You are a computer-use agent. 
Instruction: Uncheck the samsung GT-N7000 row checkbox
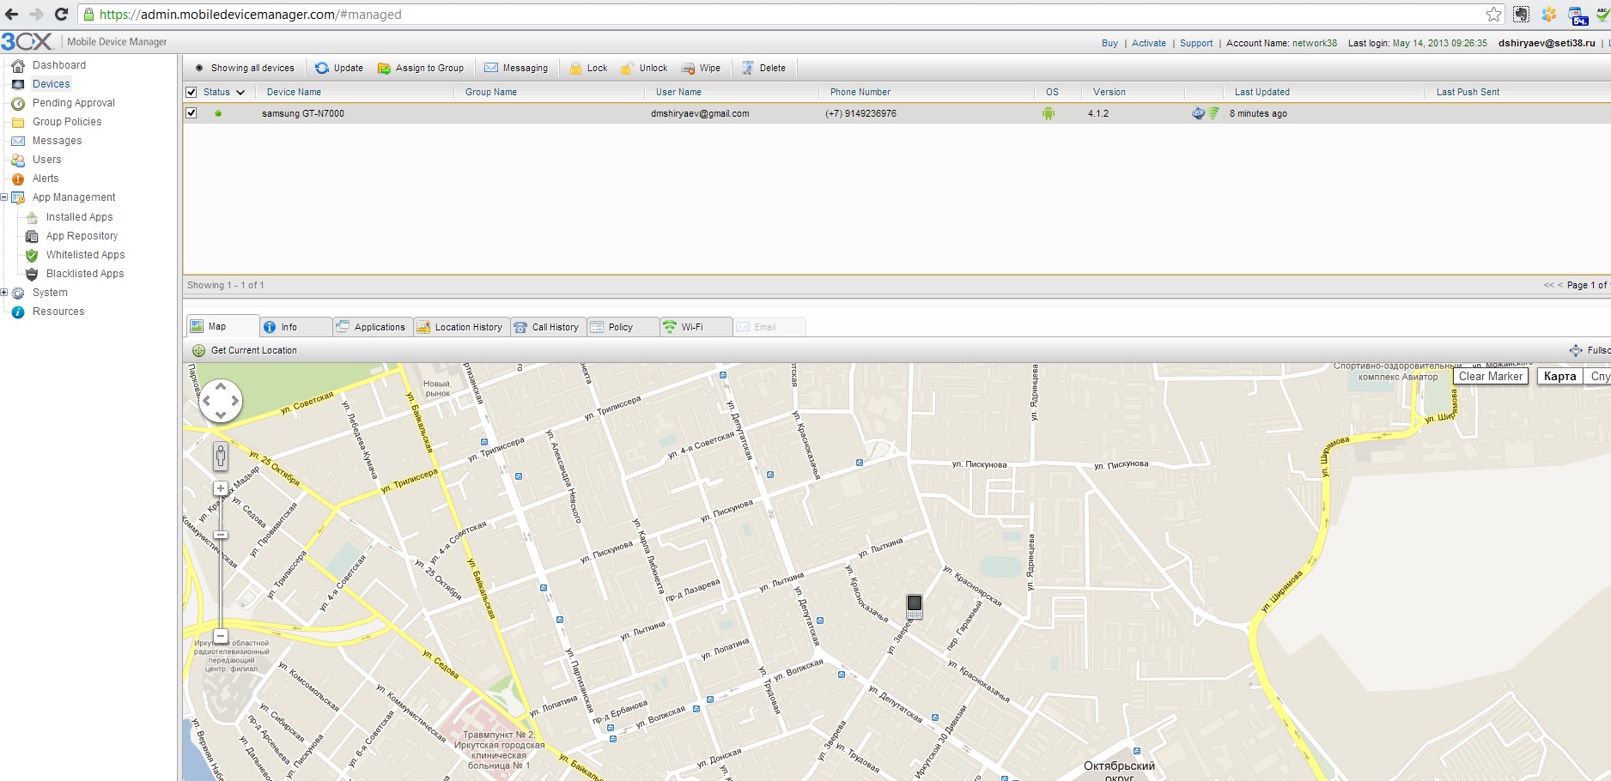tap(191, 113)
